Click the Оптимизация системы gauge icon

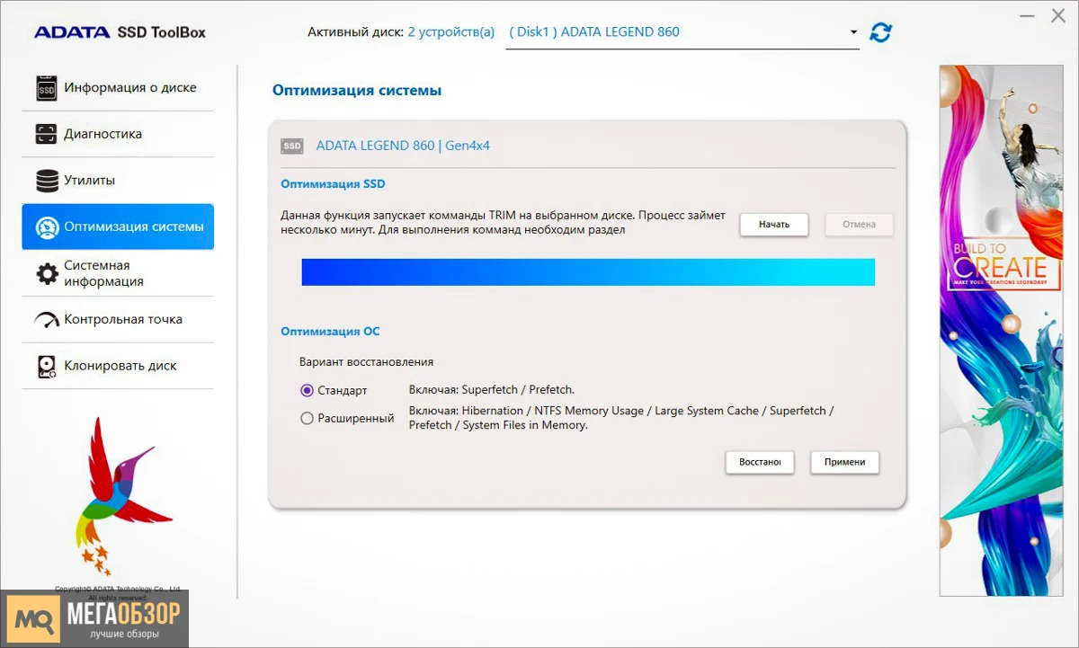click(x=47, y=227)
